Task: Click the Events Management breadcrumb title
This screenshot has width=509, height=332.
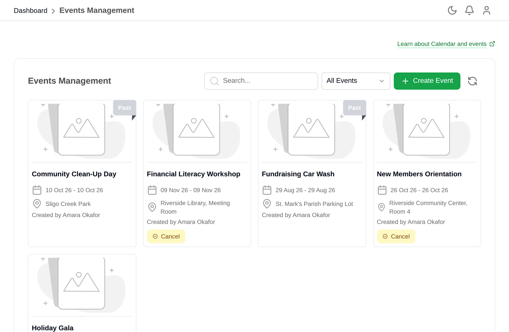Action: click(x=97, y=10)
